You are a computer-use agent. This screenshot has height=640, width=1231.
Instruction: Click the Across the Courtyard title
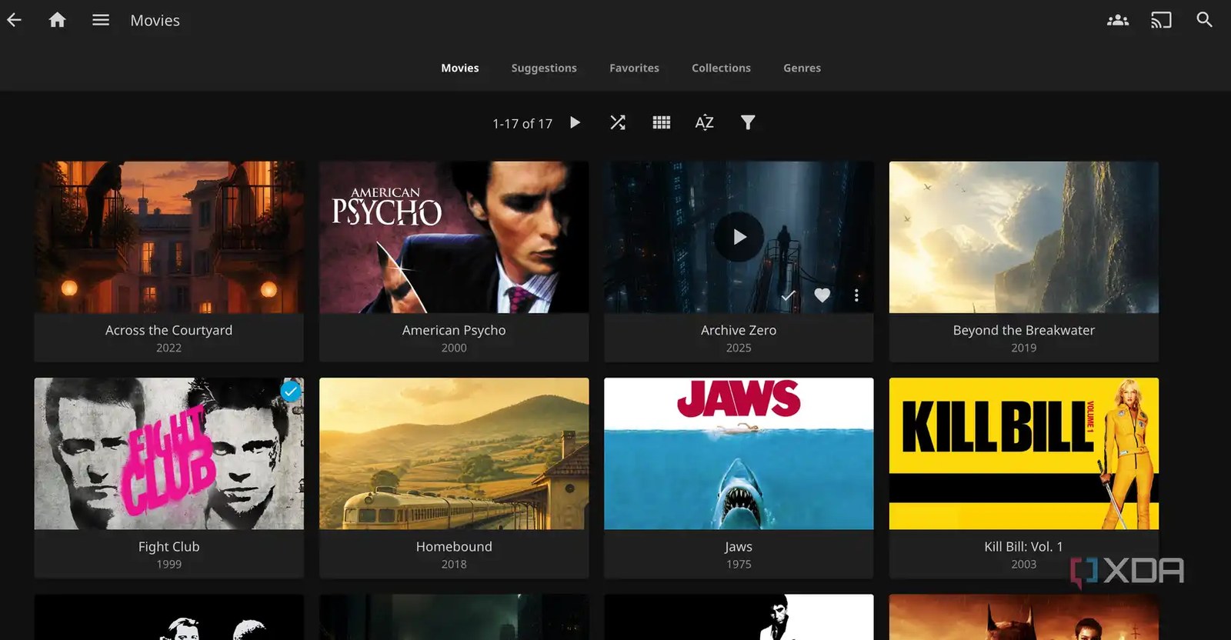[169, 330]
